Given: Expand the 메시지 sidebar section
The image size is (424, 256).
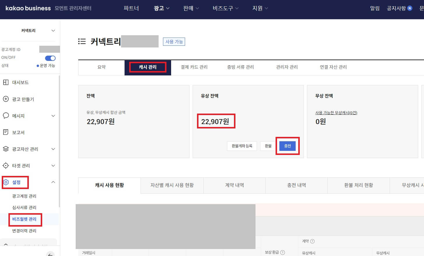Looking at the screenshot, I should point(53,116).
